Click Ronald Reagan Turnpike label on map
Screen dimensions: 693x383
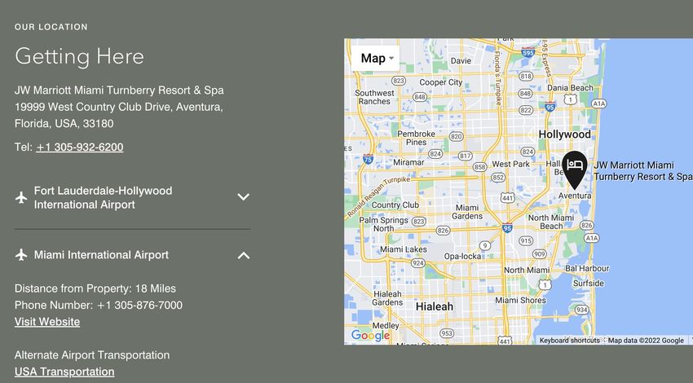pos(377,197)
